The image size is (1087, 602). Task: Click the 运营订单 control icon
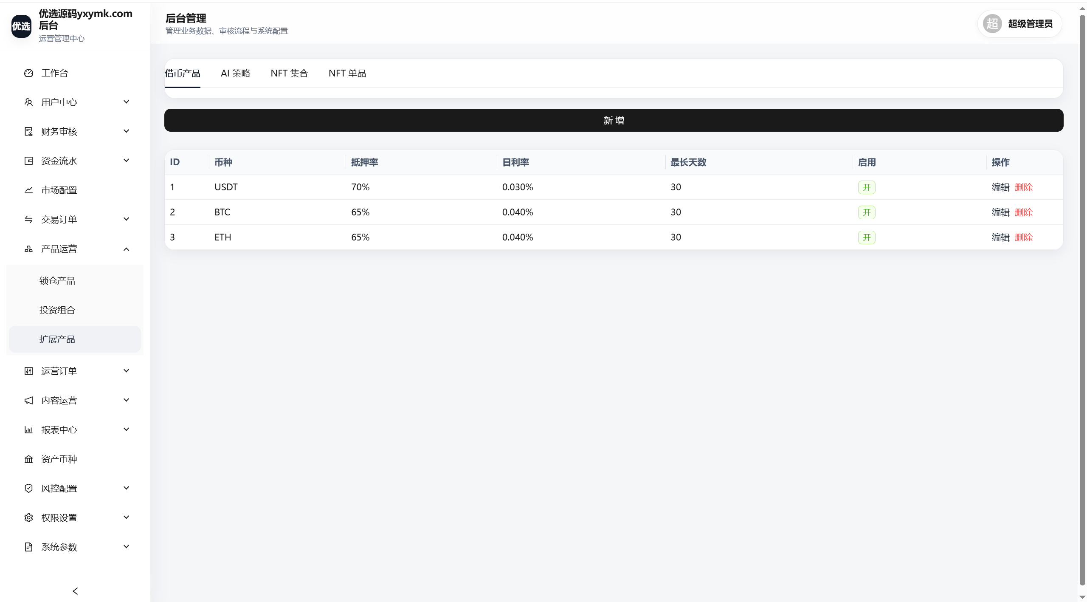click(28, 371)
